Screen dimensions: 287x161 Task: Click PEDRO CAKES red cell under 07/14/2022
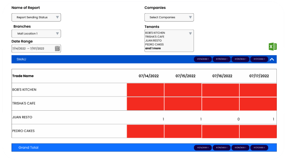[x=145, y=131]
